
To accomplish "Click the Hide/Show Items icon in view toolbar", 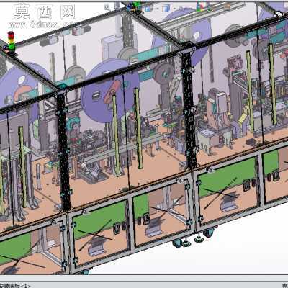I will point(181,9).
